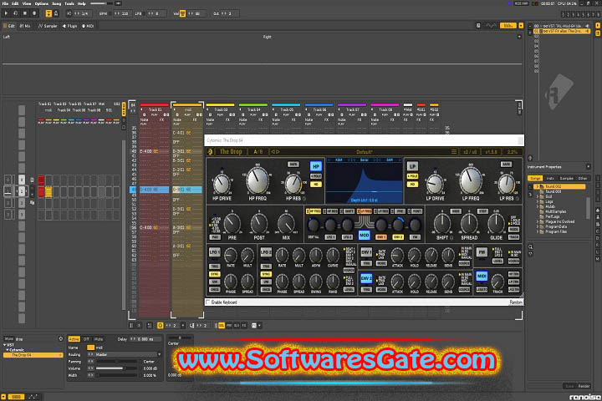Select Mute mode in track device
Screen dimensions: 602x401
[99, 339]
